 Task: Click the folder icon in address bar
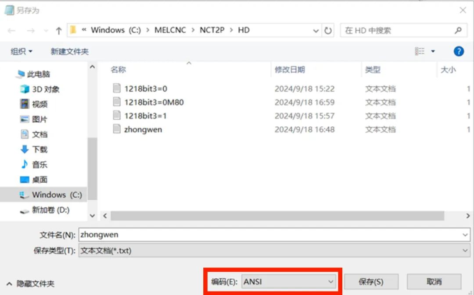click(x=73, y=30)
